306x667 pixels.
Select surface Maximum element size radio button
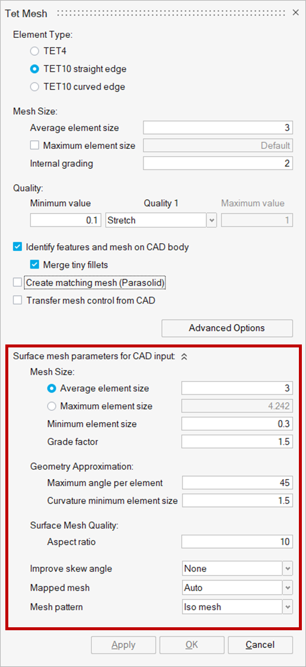point(52,406)
